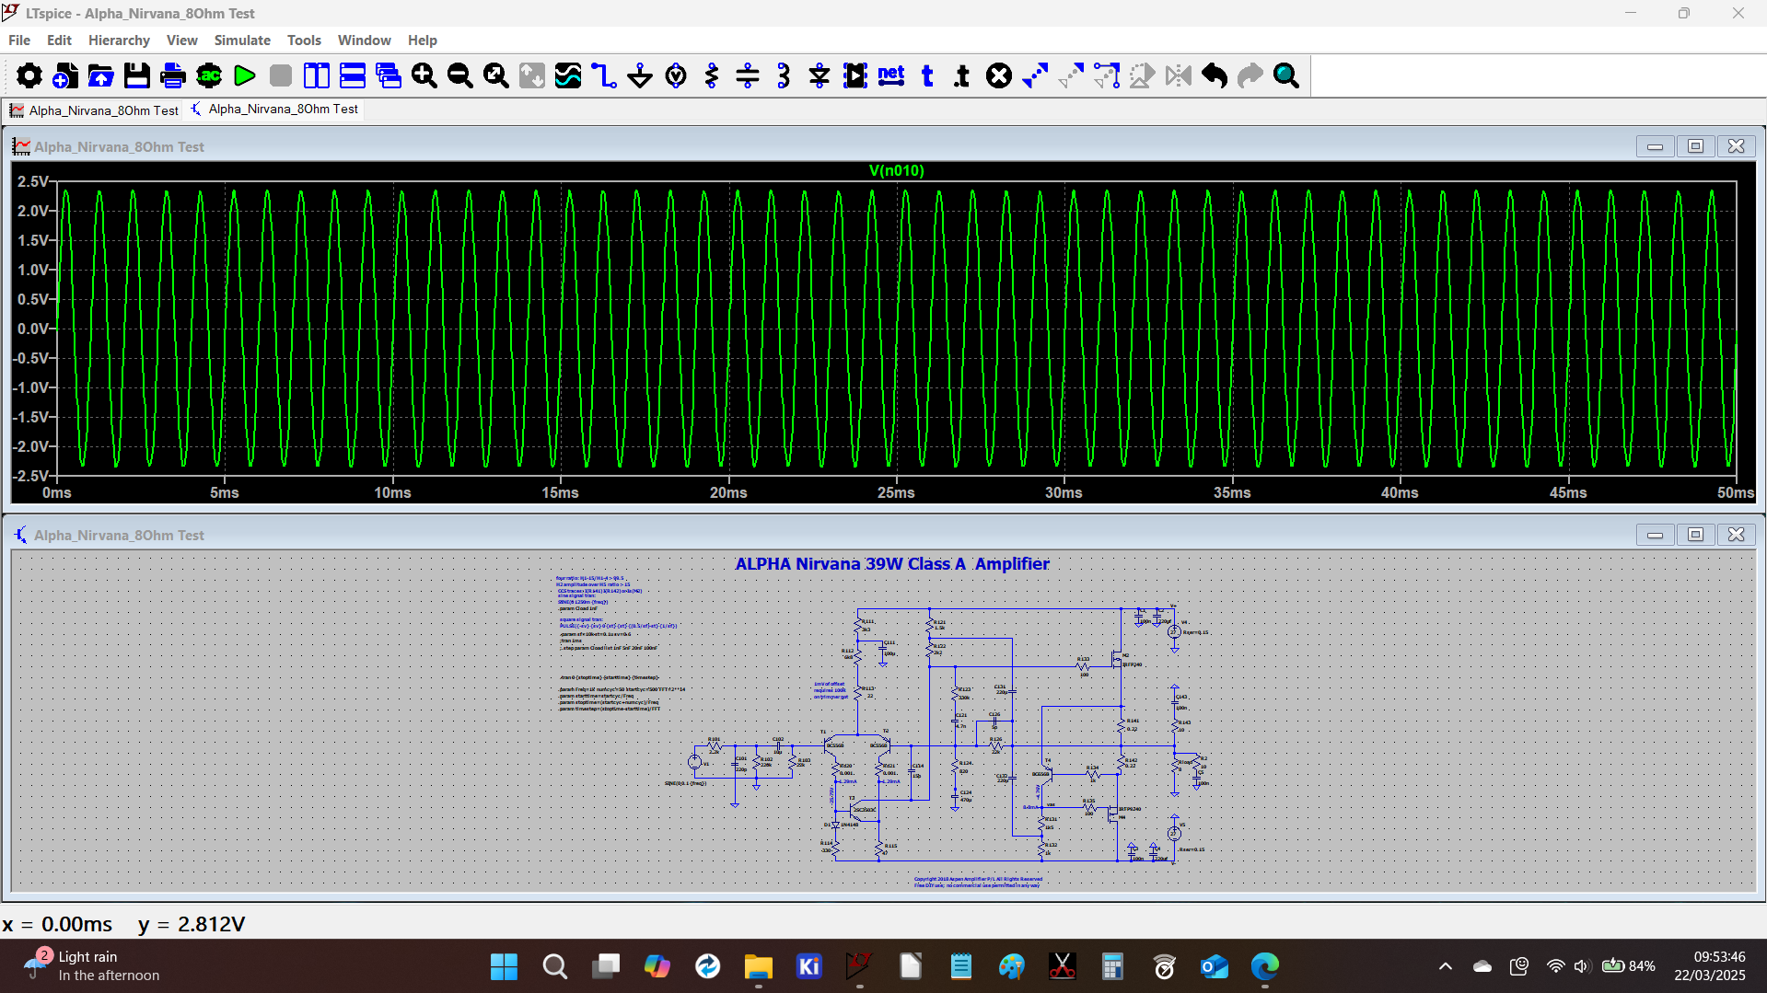Switch to the waveform Alpha_Nirvana_8Ohm Test tab
The image size is (1767, 993).
[x=94, y=110]
